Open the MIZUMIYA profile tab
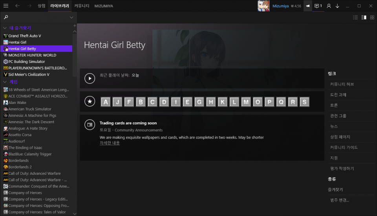Image resolution: width=377 pixels, height=216 pixels. pyautogui.click(x=104, y=6)
